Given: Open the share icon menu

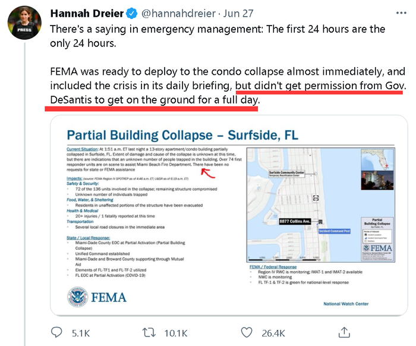Looking at the screenshot, I should pos(344,332).
